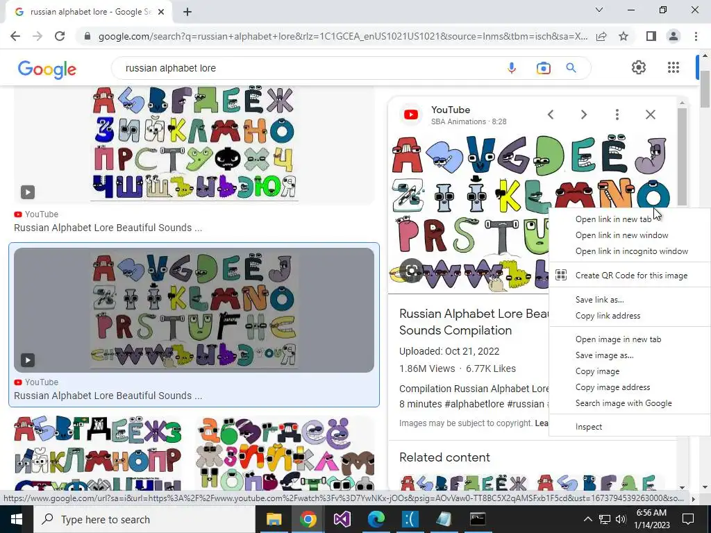Open the orange-А sunglasses letters thumbnail
The width and height of the screenshot is (711, 533).
(285, 453)
